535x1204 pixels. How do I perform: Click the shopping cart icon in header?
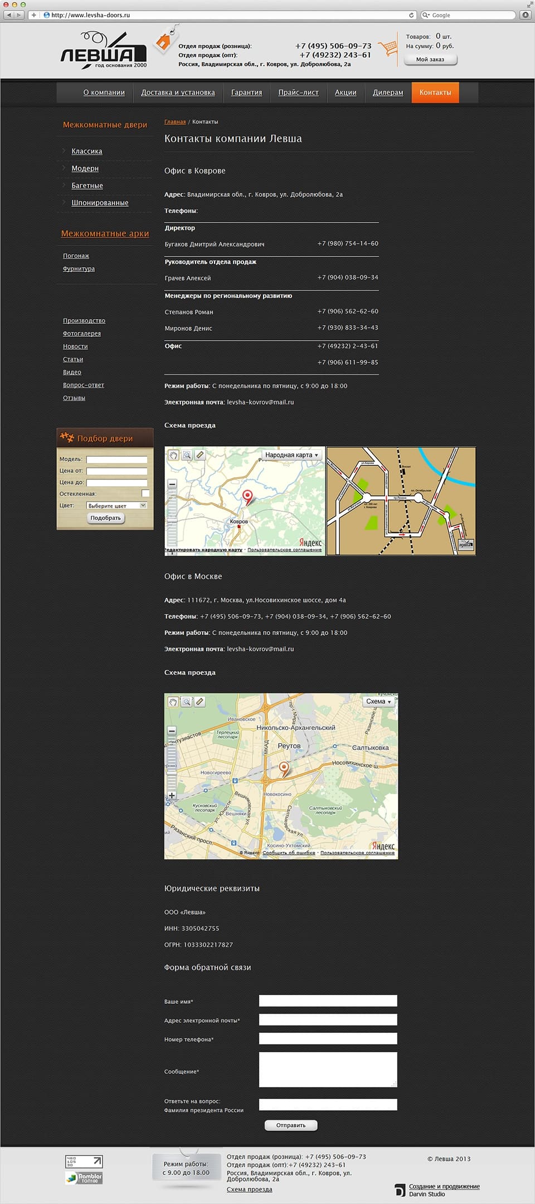coord(388,48)
